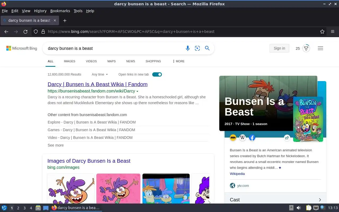Open Wikipedia icon in knowledge panel
Viewport: 339px width, 212px height.
pyautogui.click(x=243, y=138)
